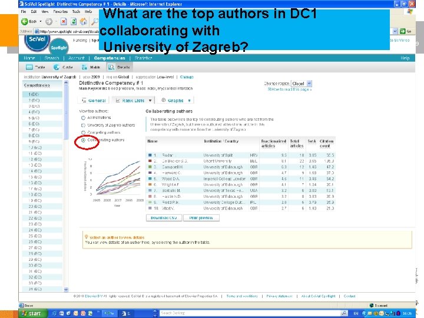Sort by the Fractionalized articles column header
This screenshot has width=424, height=318.
click(x=273, y=143)
